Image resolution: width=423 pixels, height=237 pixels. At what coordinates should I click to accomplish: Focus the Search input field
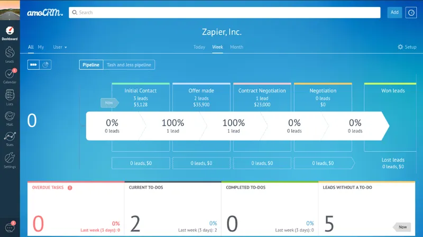(224, 12)
